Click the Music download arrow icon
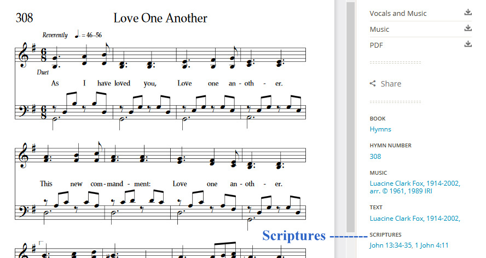 [x=468, y=28]
